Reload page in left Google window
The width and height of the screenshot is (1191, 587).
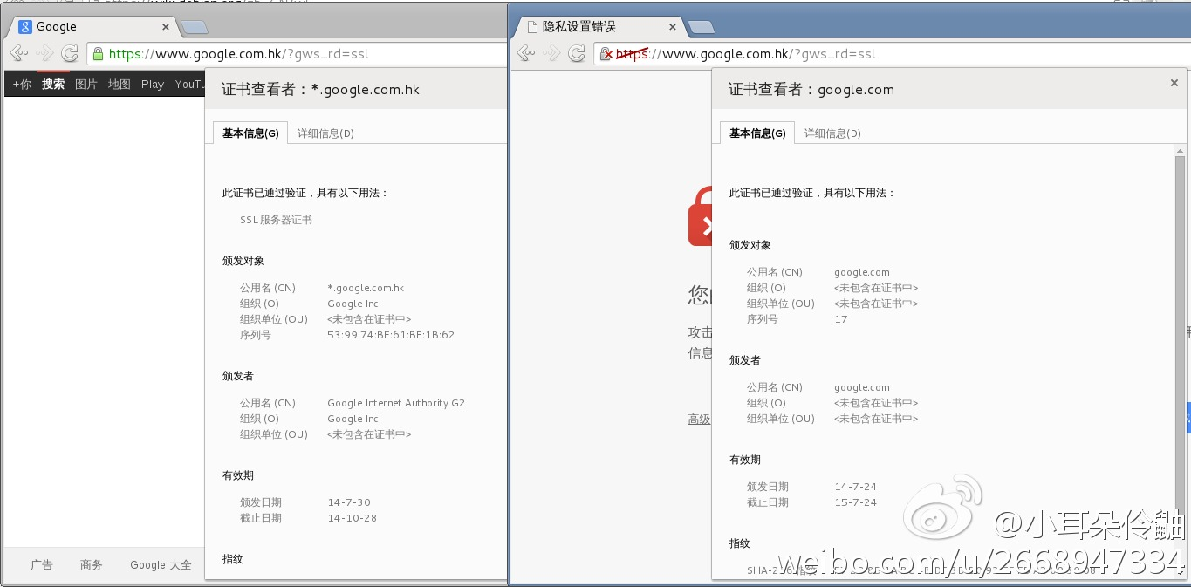70,53
